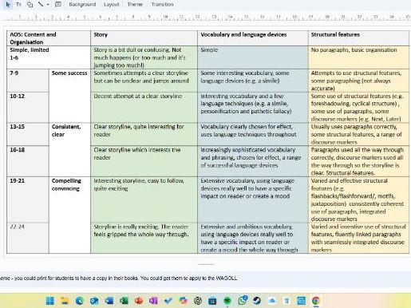Click the 'Story' column header
The width and height of the screenshot is (411, 308).
[x=144, y=38]
